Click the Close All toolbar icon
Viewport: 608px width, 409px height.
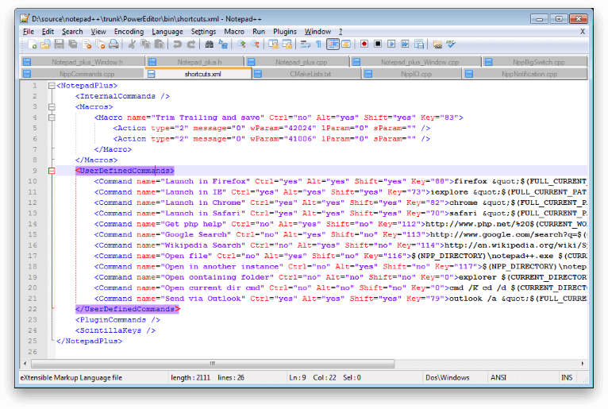coord(100,44)
